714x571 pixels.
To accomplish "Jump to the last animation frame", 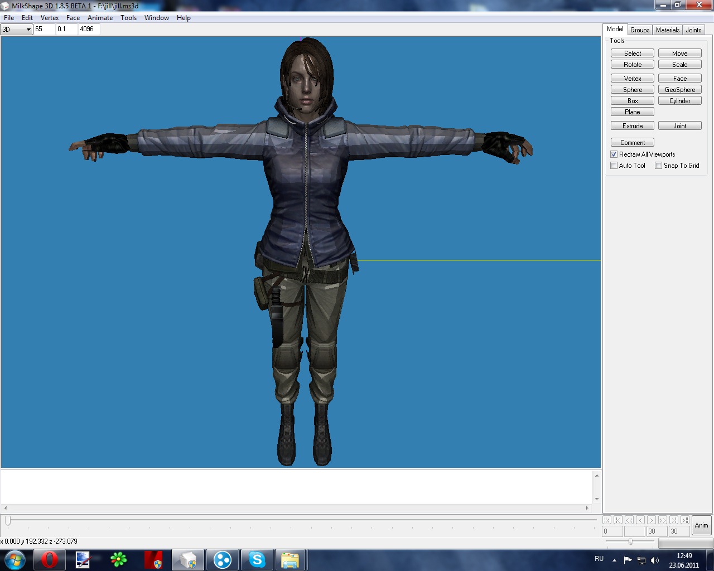I will pyautogui.click(x=685, y=520).
